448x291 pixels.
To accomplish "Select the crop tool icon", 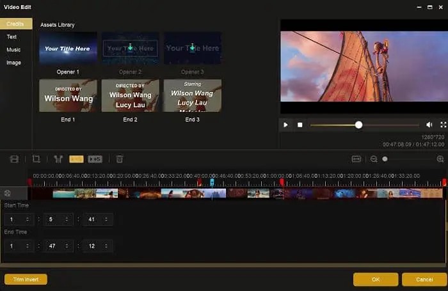I will [36, 159].
